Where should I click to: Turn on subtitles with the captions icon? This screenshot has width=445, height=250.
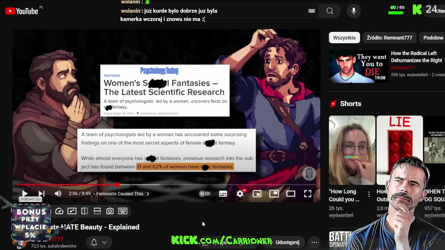click(x=223, y=194)
